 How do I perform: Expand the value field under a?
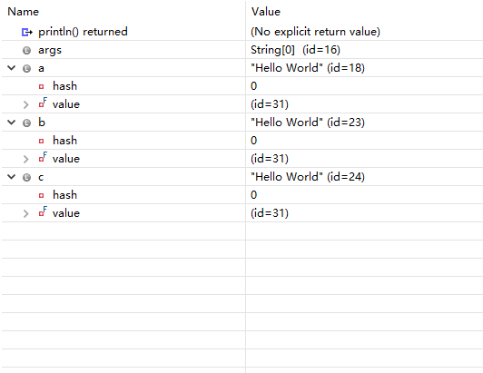pos(25,104)
